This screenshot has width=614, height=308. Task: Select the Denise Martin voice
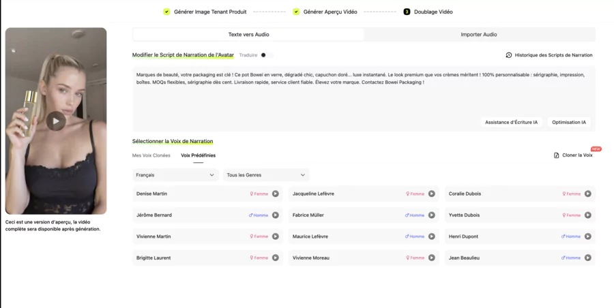207,194
